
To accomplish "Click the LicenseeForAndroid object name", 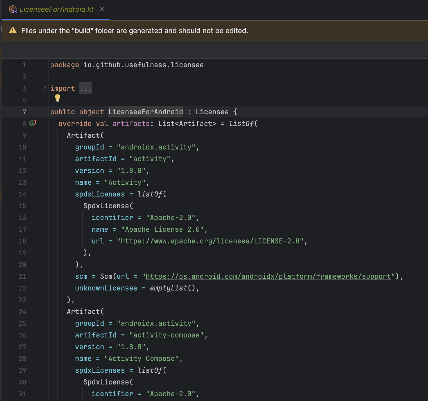I will (x=146, y=112).
